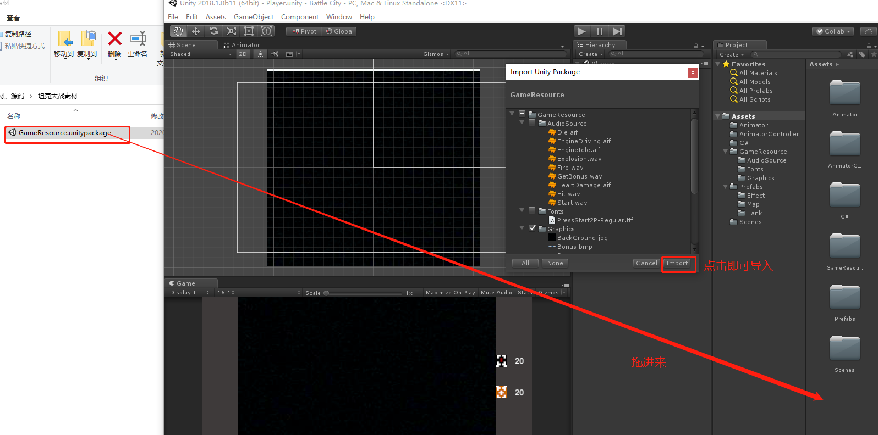Toggle the AudioSource folder checkbox
Screen dimensions: 878x435
coord(532,123)
